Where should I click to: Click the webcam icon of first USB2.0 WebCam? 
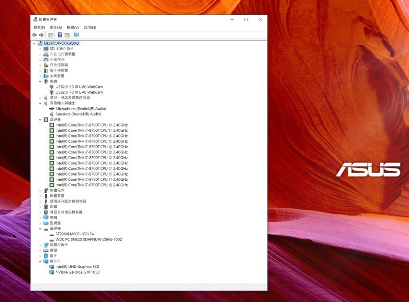[x=51, y=87]
